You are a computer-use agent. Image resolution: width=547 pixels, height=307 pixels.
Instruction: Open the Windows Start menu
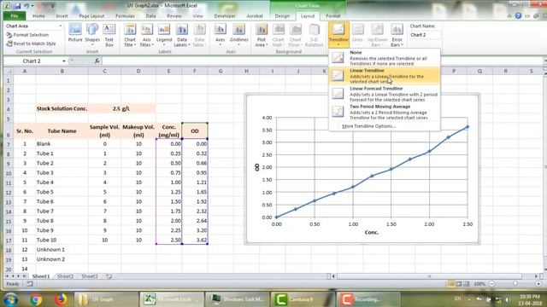pos(11,299)
